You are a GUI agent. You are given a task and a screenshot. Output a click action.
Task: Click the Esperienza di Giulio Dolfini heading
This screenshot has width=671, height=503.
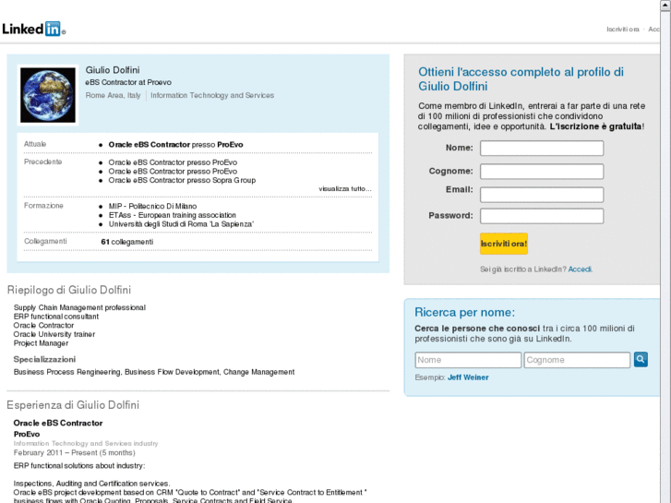(73, 405)
